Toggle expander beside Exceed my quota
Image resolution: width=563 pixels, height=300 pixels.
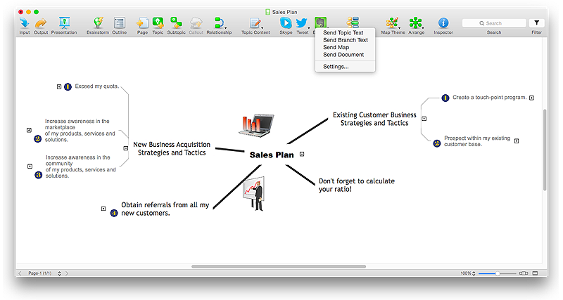click(59, 86)
